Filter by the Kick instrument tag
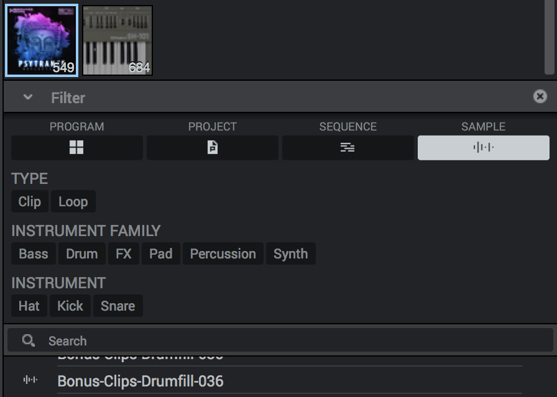This screenshot has height=397, width=557. coord(70,306)
